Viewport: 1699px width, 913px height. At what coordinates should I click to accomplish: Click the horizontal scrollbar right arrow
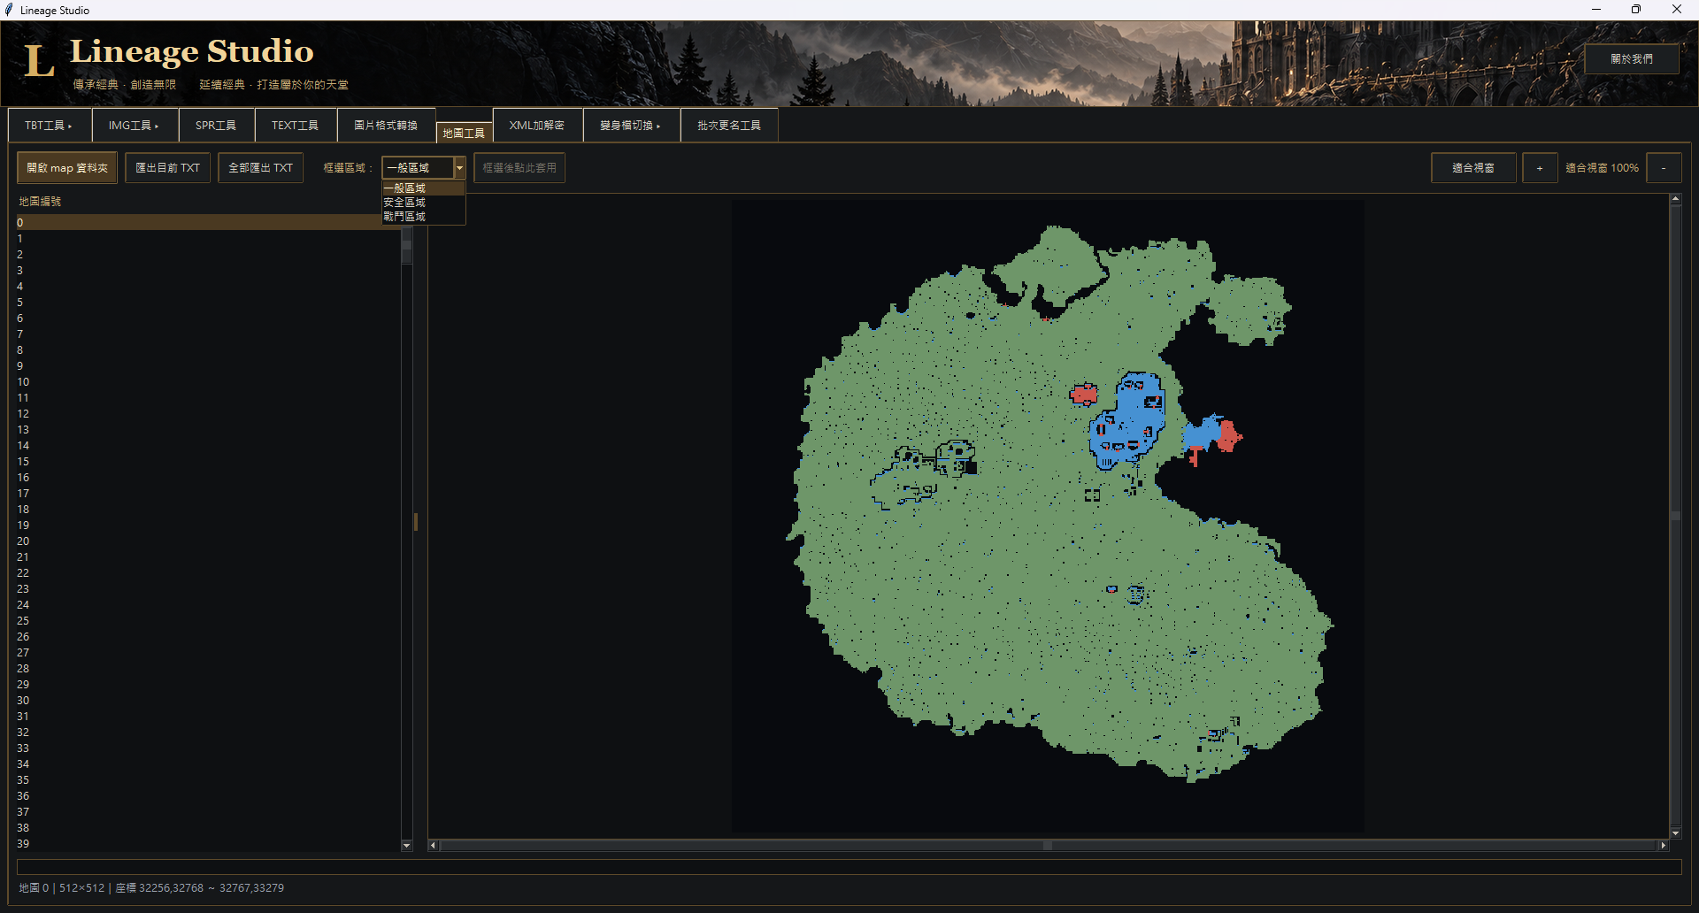[x=1663, y=846]
